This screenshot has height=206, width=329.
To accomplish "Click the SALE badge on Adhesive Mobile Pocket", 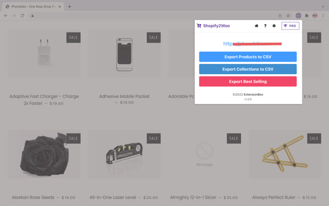I will pyautogui.click(x=154, y=38).
